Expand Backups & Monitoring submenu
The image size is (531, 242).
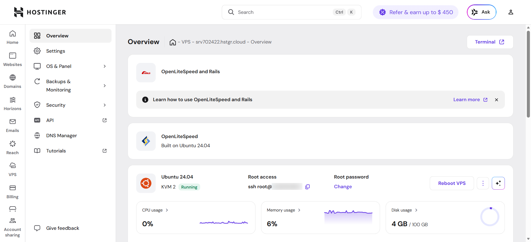coord(70,86)
